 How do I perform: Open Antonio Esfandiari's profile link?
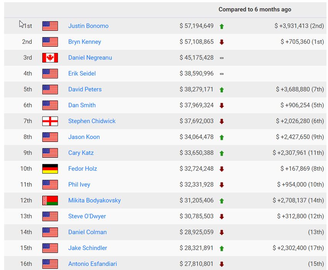(93, 264)
